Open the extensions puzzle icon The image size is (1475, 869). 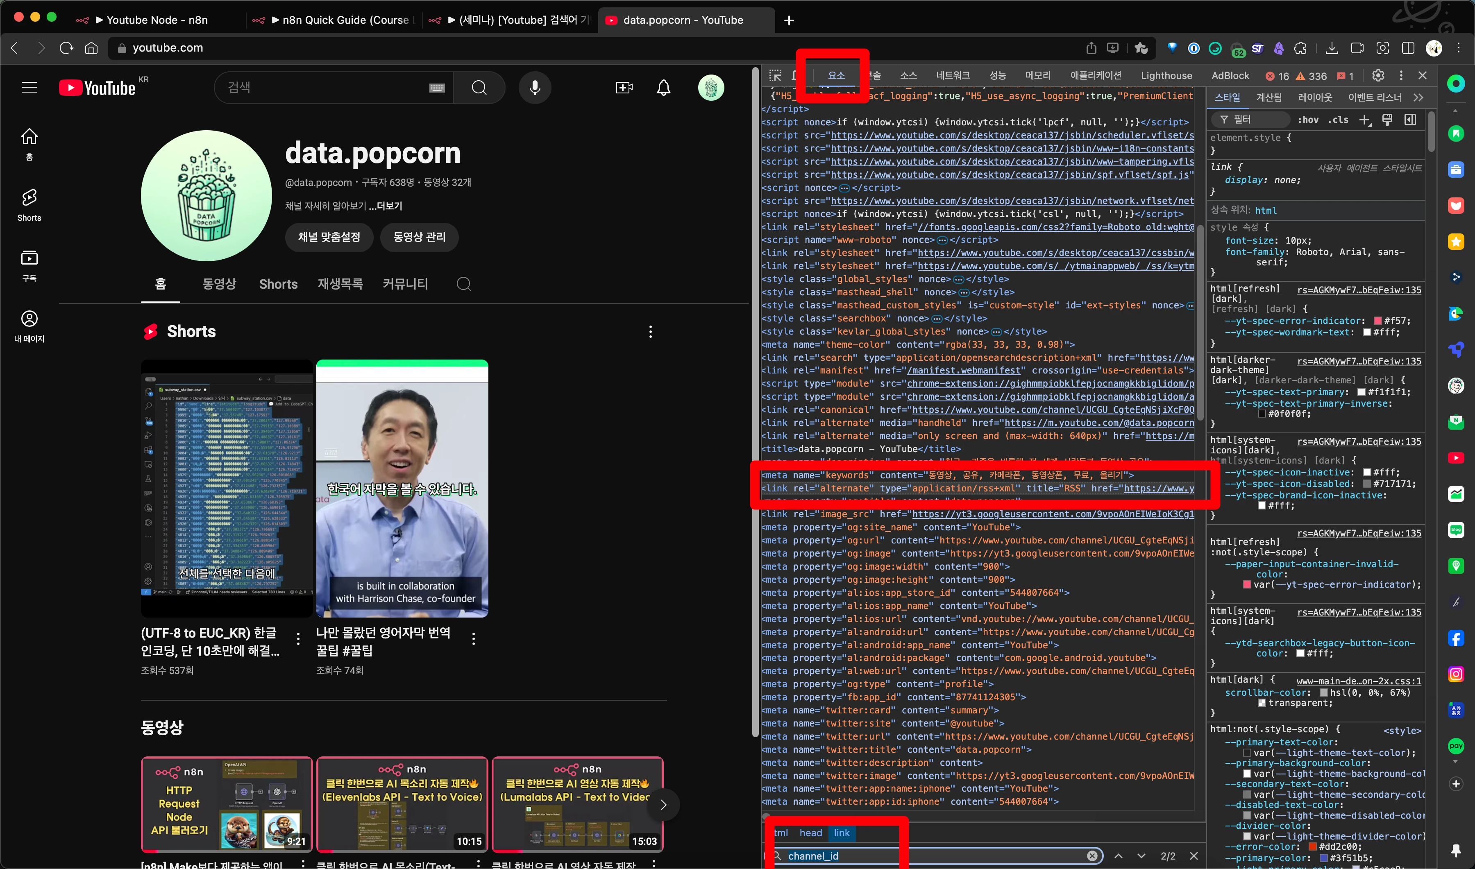1300,48
